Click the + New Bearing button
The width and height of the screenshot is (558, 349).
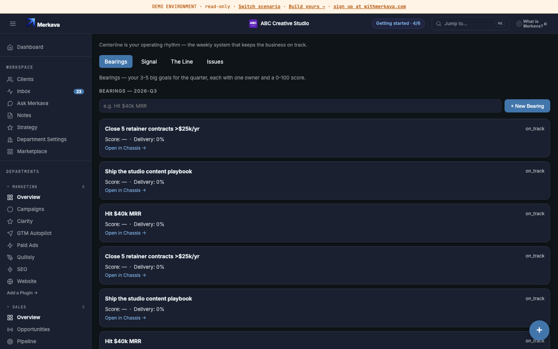click(527, 106)
